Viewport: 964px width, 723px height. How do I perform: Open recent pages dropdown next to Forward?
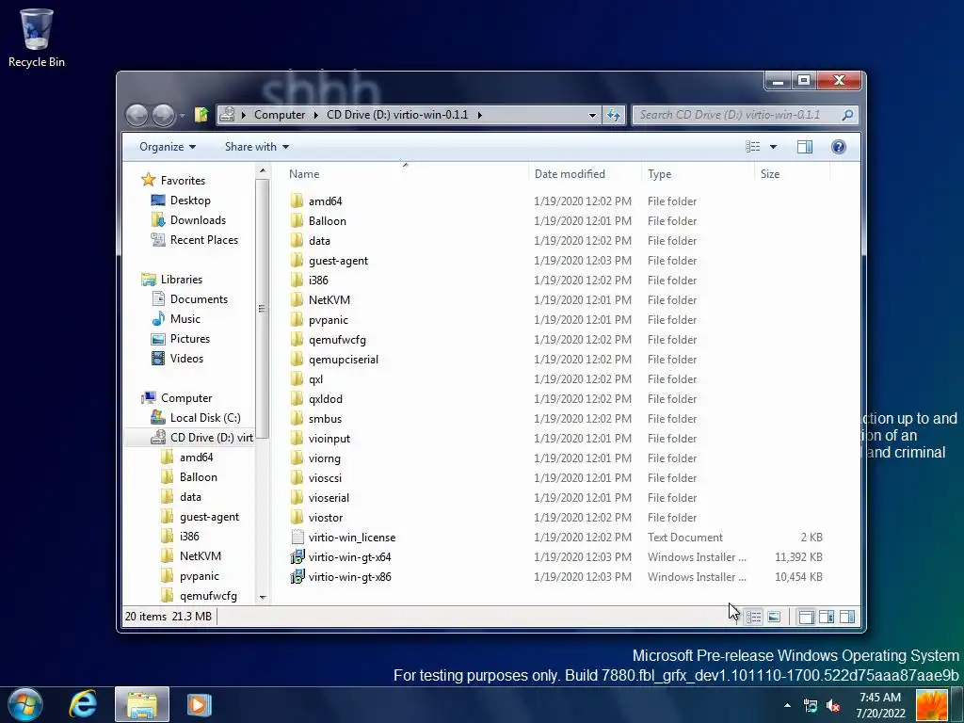pyautogui.click(x=182, y=116)
